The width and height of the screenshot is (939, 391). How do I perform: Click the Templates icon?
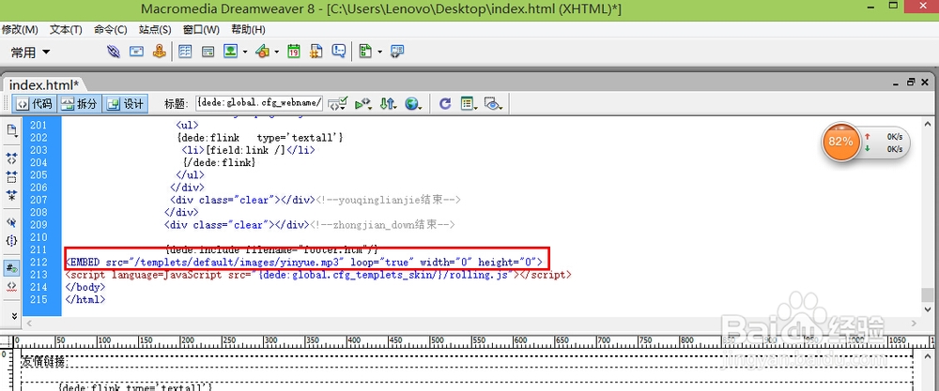pos(365,52)
